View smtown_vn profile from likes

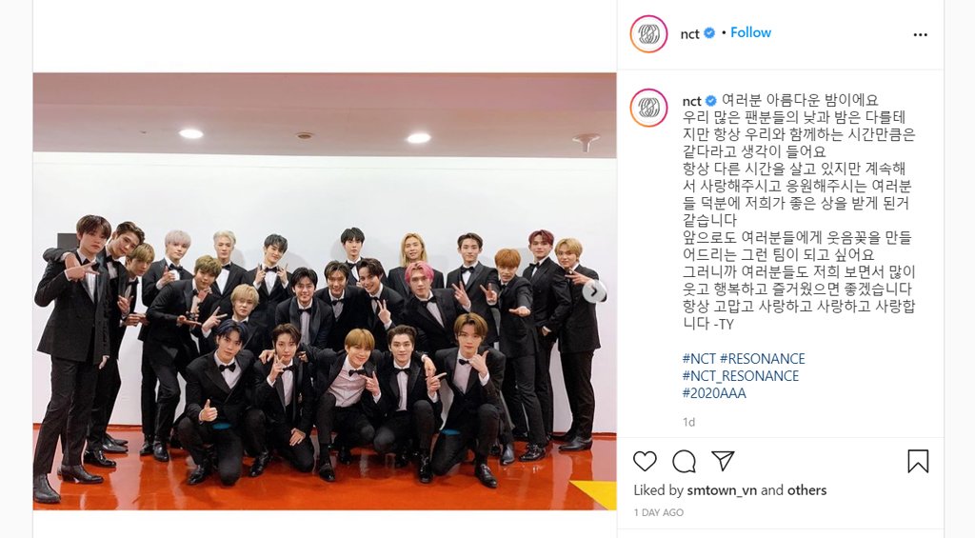[722, 490]
